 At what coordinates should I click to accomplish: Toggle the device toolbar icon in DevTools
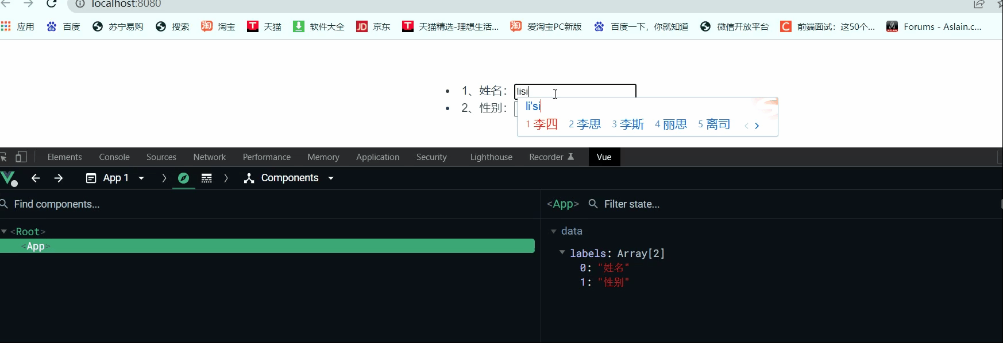[21, 157]
